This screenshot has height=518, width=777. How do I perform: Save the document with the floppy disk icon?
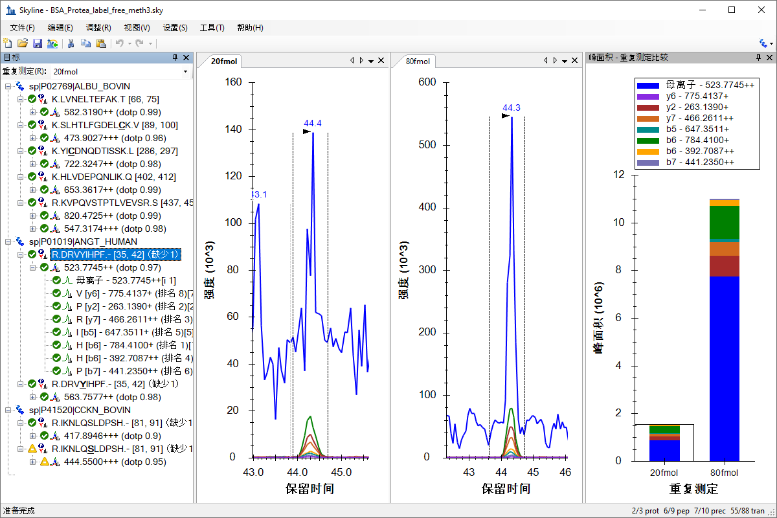click(38, 43)
